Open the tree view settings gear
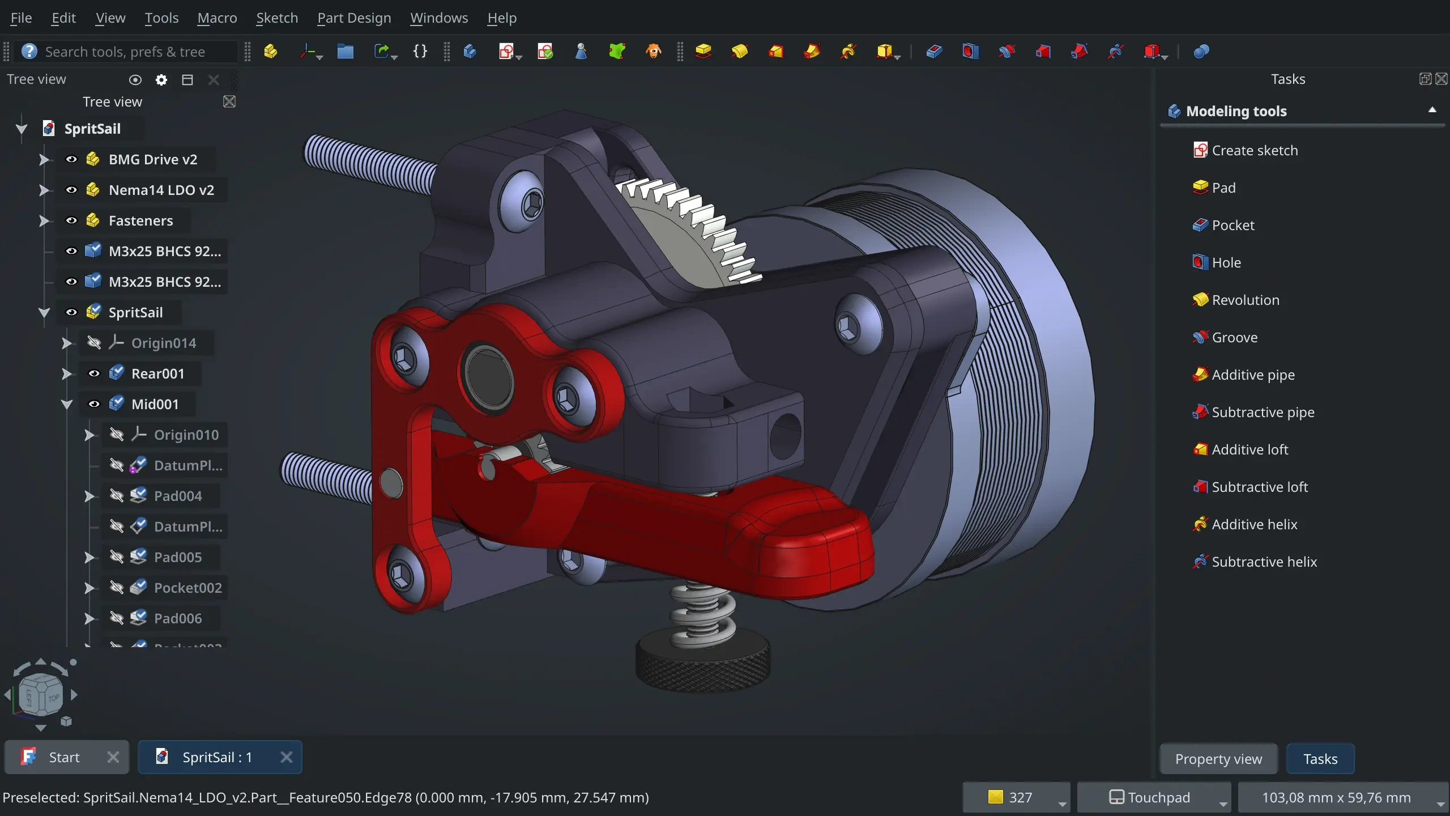 [x=161, y=80]
